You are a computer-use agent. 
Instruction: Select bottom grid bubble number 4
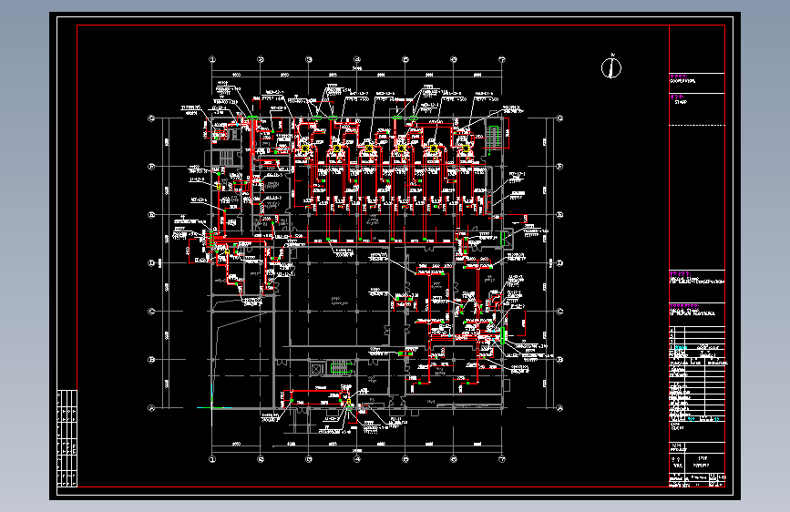click(x=357, y=459)
